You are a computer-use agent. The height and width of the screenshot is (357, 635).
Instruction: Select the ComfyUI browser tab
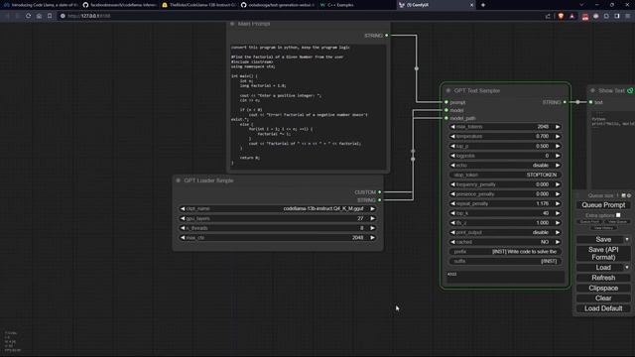pyautogui.click(x=436, y=5)
